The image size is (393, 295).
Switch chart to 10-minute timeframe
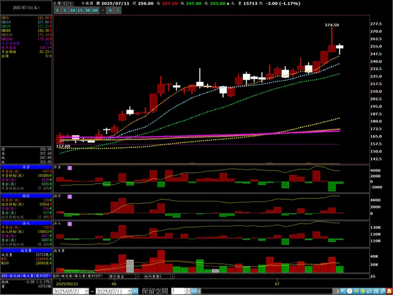coord(72,10)
